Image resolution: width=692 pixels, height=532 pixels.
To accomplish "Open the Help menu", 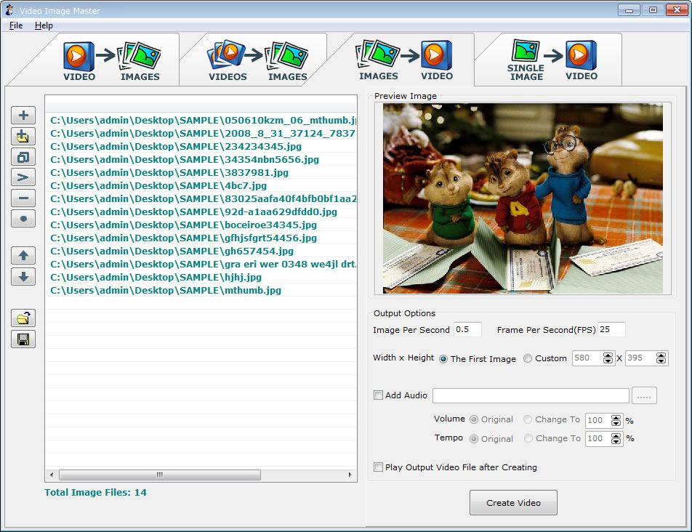I will (44, 25).
